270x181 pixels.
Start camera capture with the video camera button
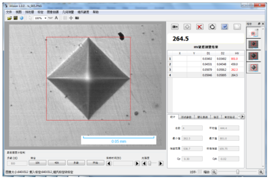(x=175, y=27)
